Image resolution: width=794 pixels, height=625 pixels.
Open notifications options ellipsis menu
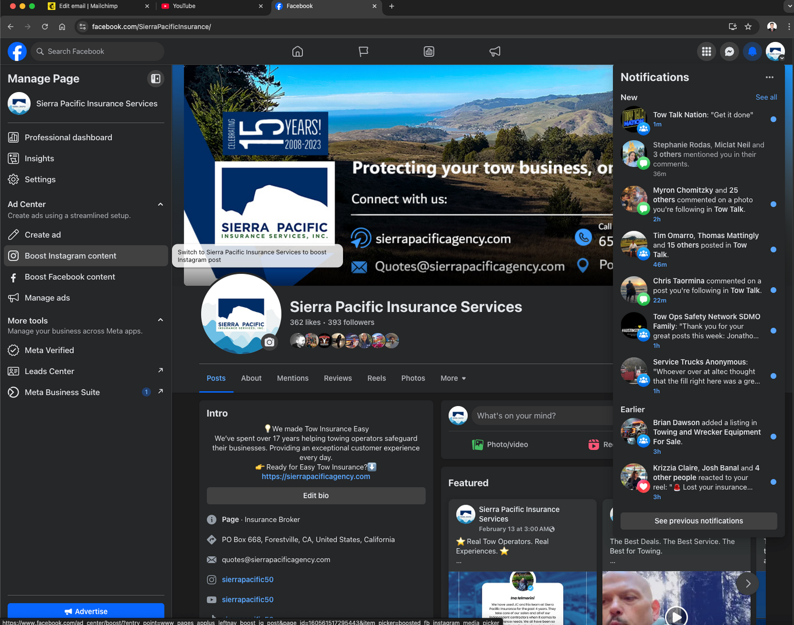770,77
